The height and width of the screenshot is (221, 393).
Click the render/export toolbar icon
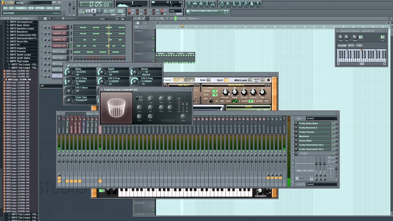[x=234, y=4]
